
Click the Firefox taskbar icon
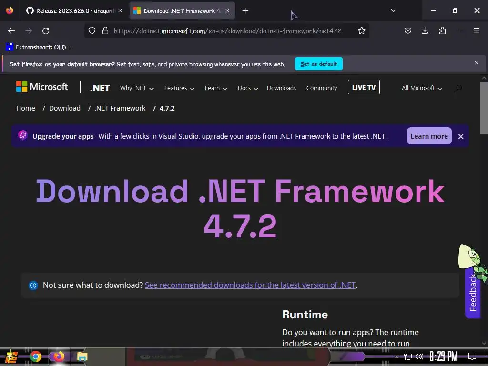(x=59, y=356)
